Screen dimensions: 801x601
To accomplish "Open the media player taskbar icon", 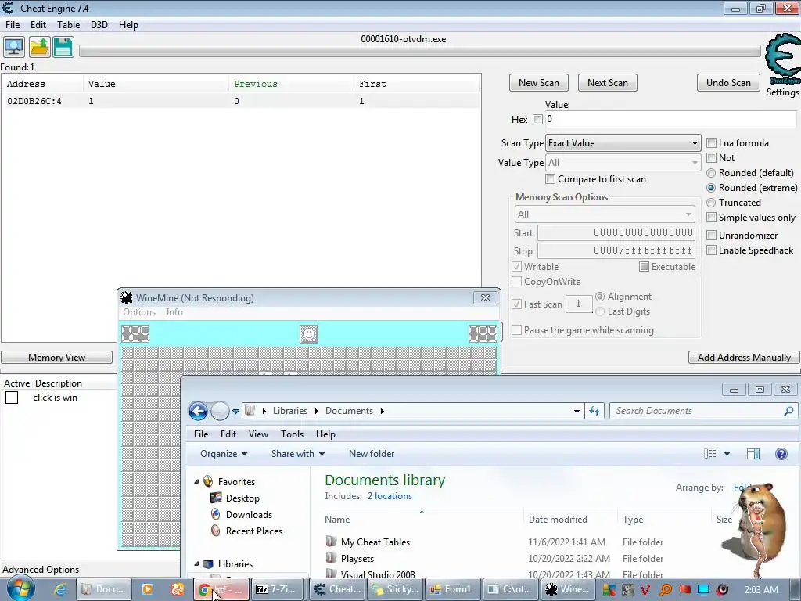I will 148,589.
